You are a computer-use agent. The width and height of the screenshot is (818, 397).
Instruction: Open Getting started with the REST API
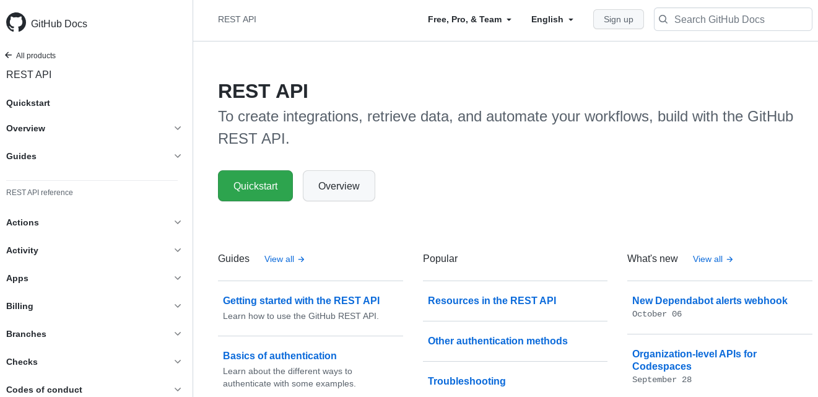click(x=301, y=300)
